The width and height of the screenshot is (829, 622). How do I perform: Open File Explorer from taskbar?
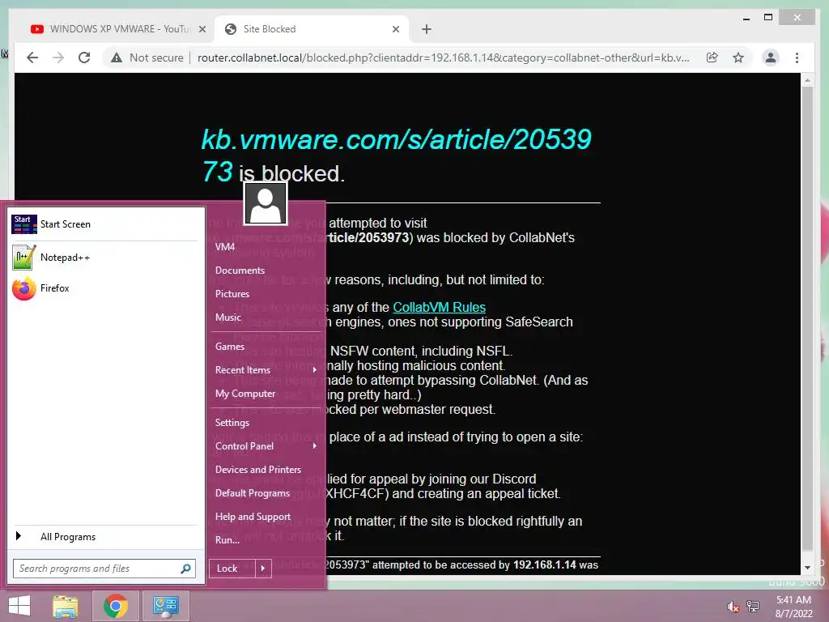click(66, 606)
